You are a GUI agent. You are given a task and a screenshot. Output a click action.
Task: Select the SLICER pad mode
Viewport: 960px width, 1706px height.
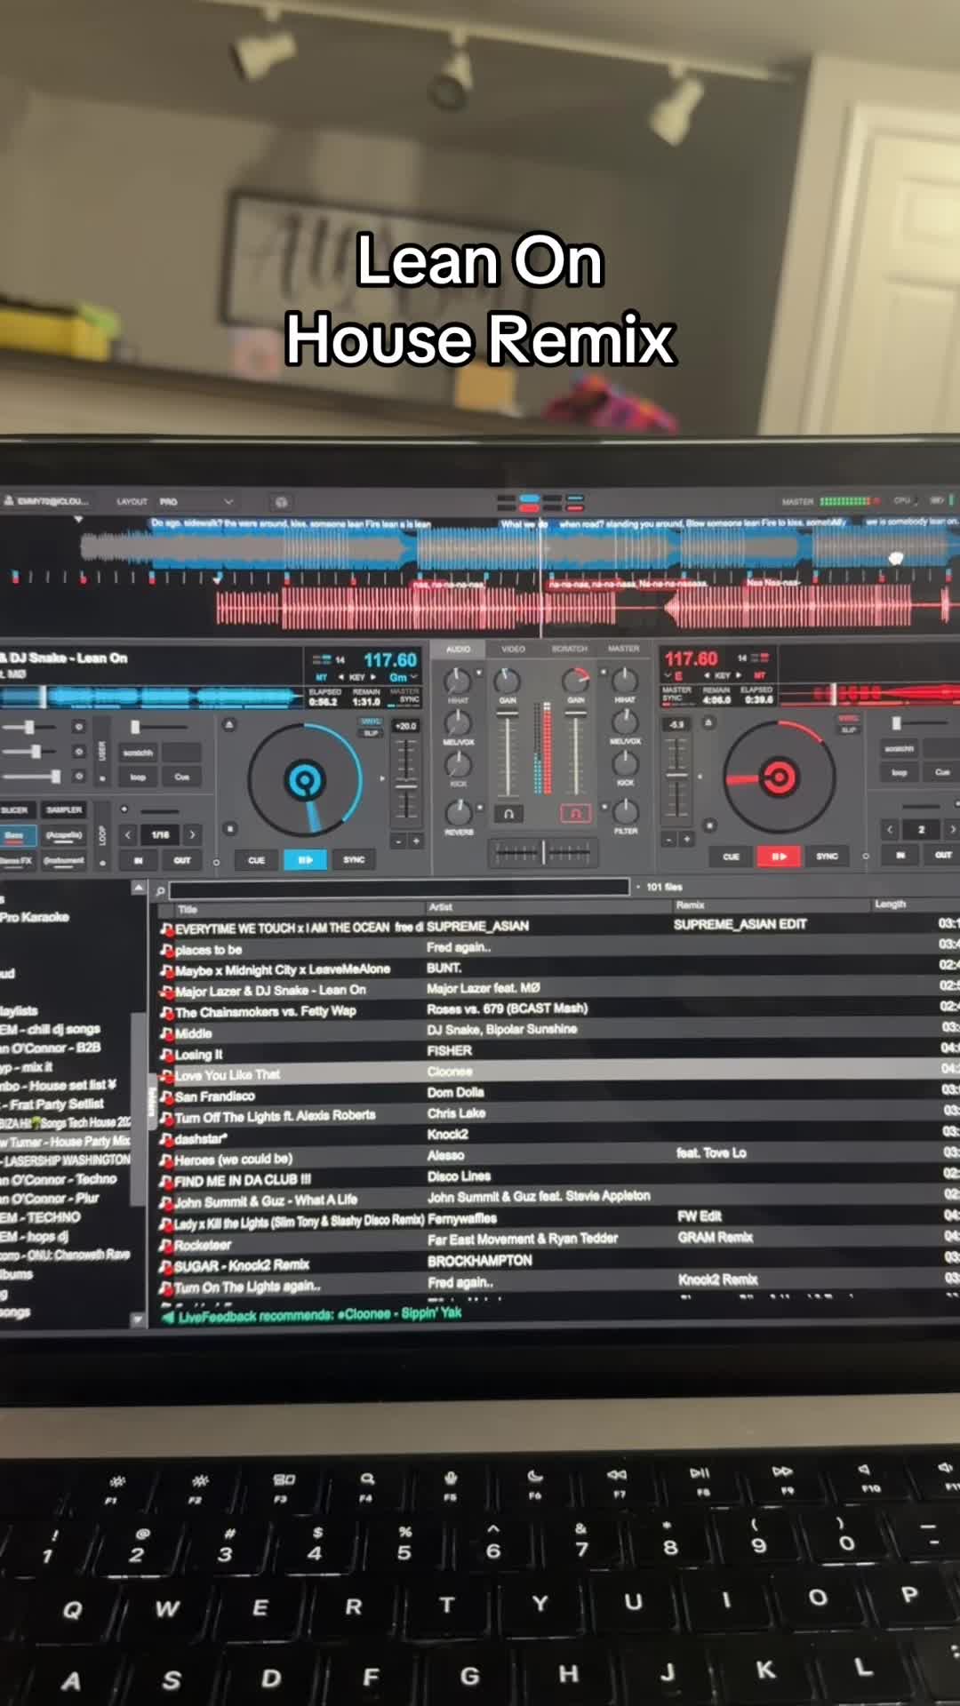15,810
